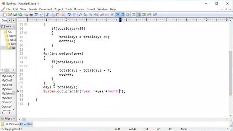Open the Help menu
233x131 pixels.
click(113, 9)
